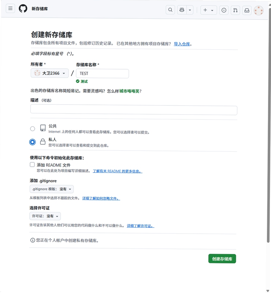This screenshot has width=271, height=293.
Task: Open the Issues circle-dot icon
Action: coord(224,10)
